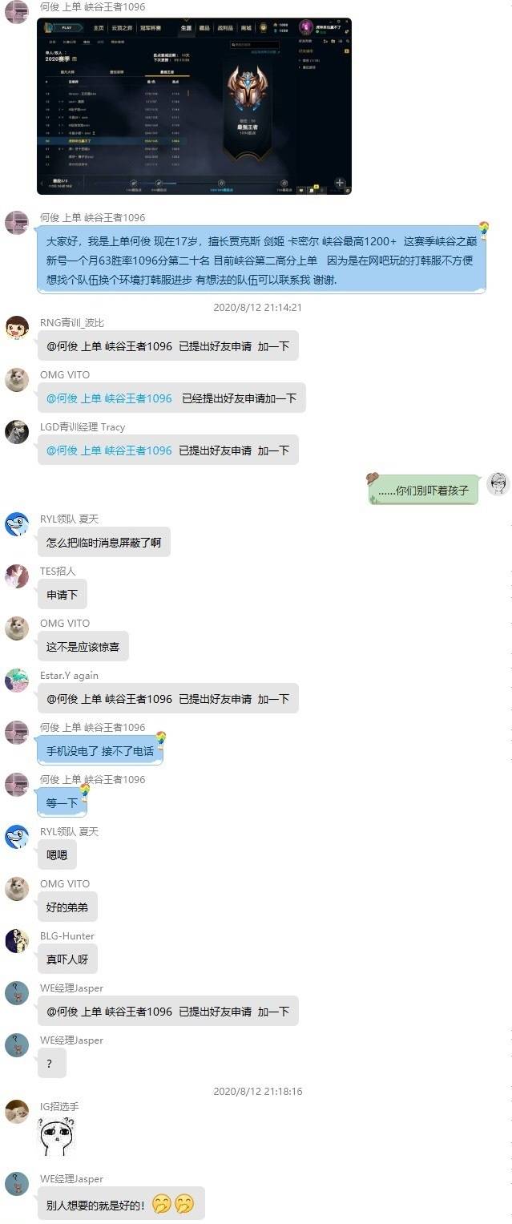Open BLG-Hunter's avatar

17,941
